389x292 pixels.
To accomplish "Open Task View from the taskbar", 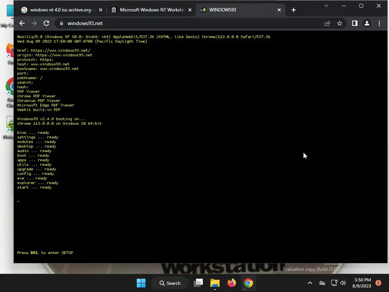I will point(198,283).
